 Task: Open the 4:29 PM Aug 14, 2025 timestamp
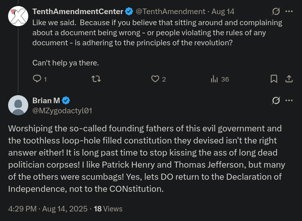[48, 209]
